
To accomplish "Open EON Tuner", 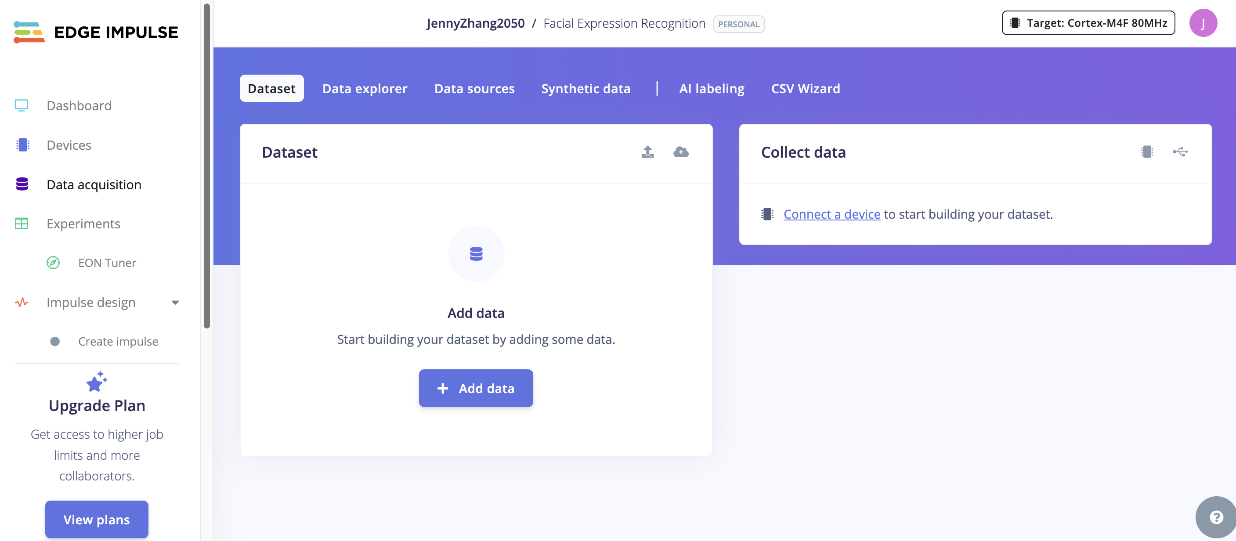I will [x=107, y=263].
